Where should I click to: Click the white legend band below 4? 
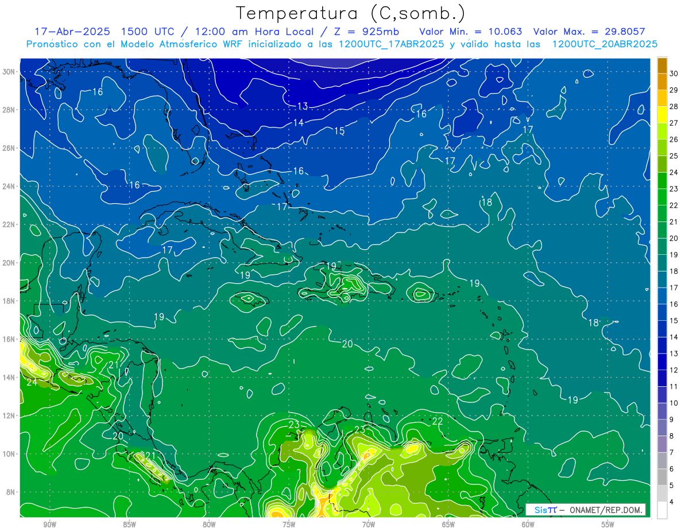pyautogui.click(x=662, y=510)
